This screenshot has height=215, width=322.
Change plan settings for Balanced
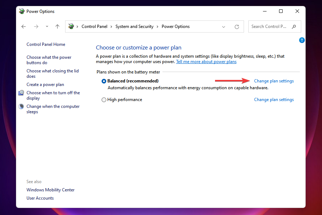[274, 81]
